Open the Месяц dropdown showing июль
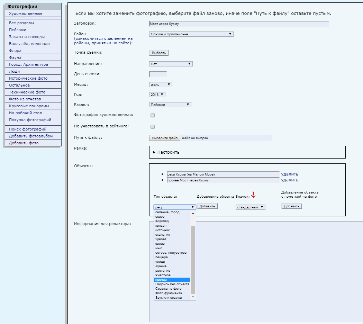The image size is (363, 324). point(161,85)
